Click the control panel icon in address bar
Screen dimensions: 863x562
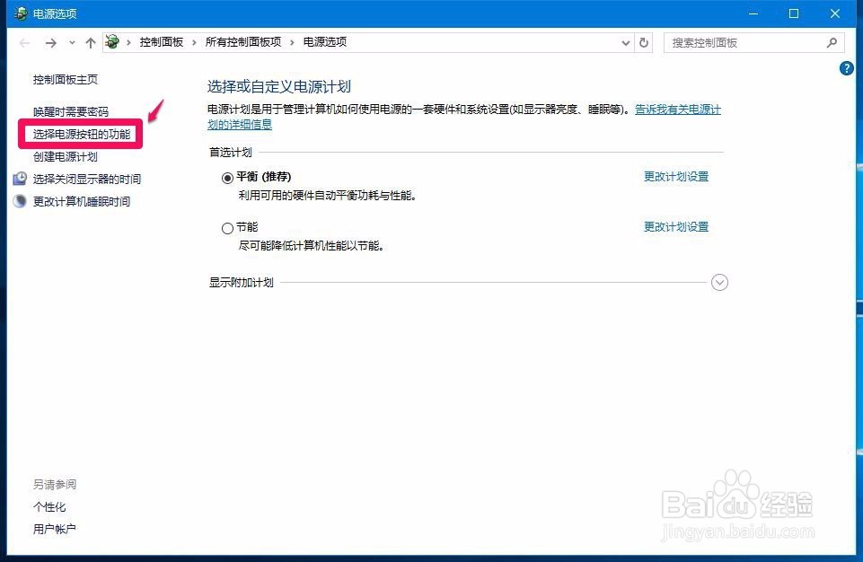(x=112, y=42)
